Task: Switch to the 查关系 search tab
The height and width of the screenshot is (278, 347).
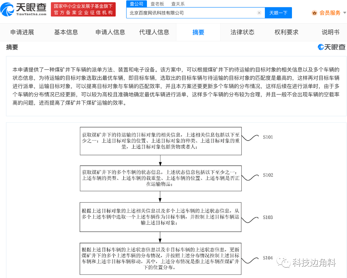Action: 178,4
